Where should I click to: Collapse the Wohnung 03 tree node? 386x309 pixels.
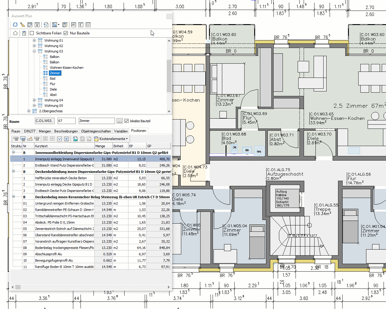(x=34, y=51)
